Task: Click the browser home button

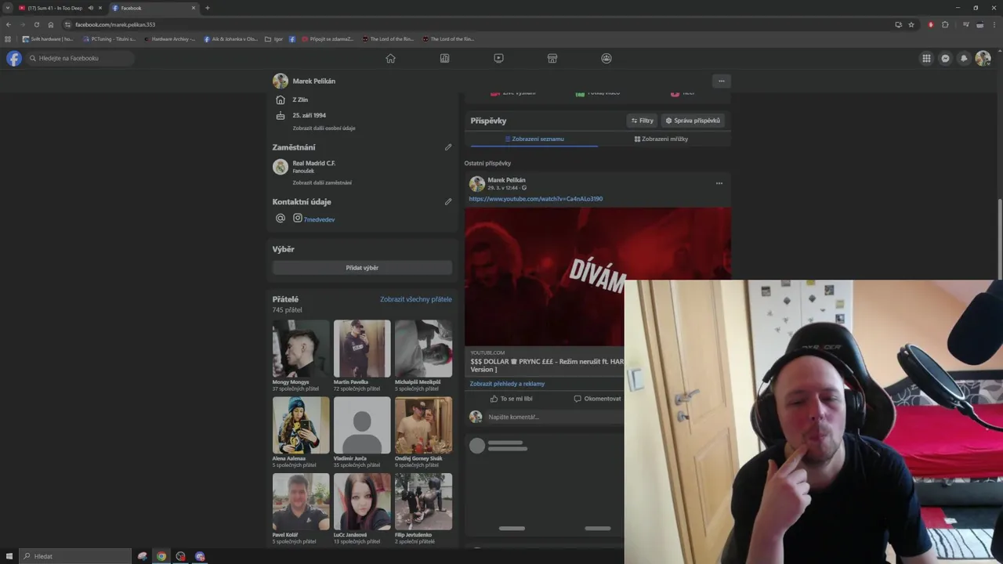Action: point(51,24)
